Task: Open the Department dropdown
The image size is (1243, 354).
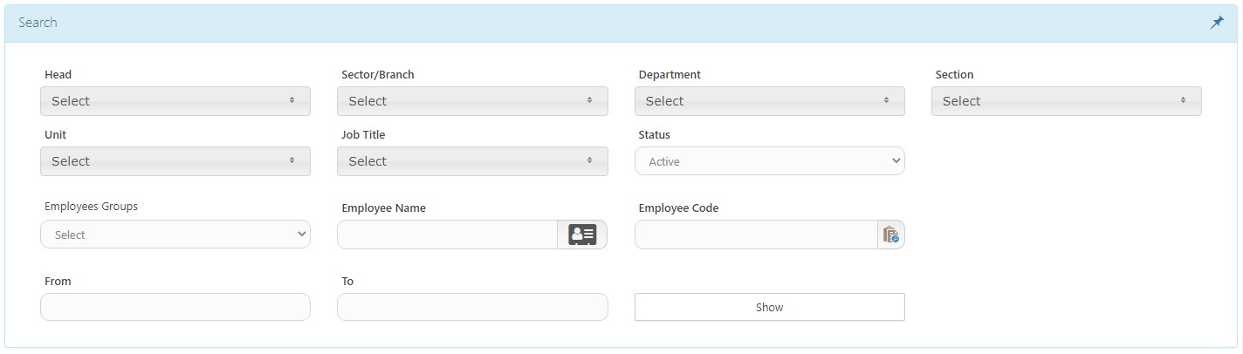Action: (x=770, y=101)
